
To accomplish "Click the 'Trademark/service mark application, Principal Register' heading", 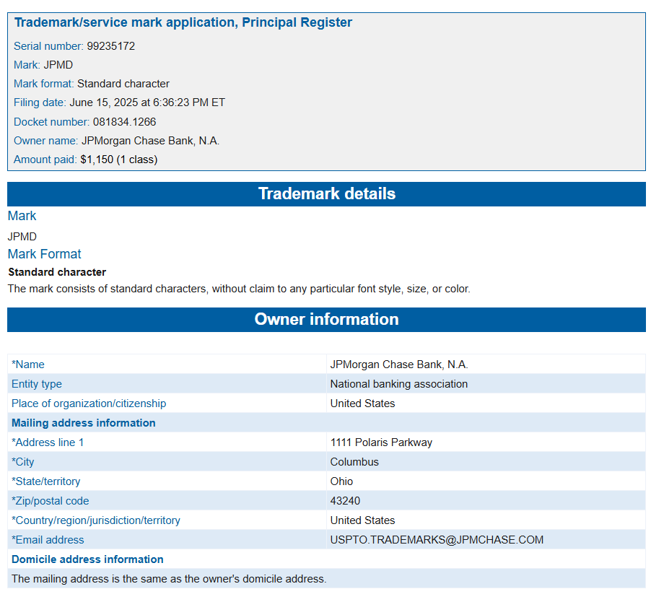I will [183, 22].
